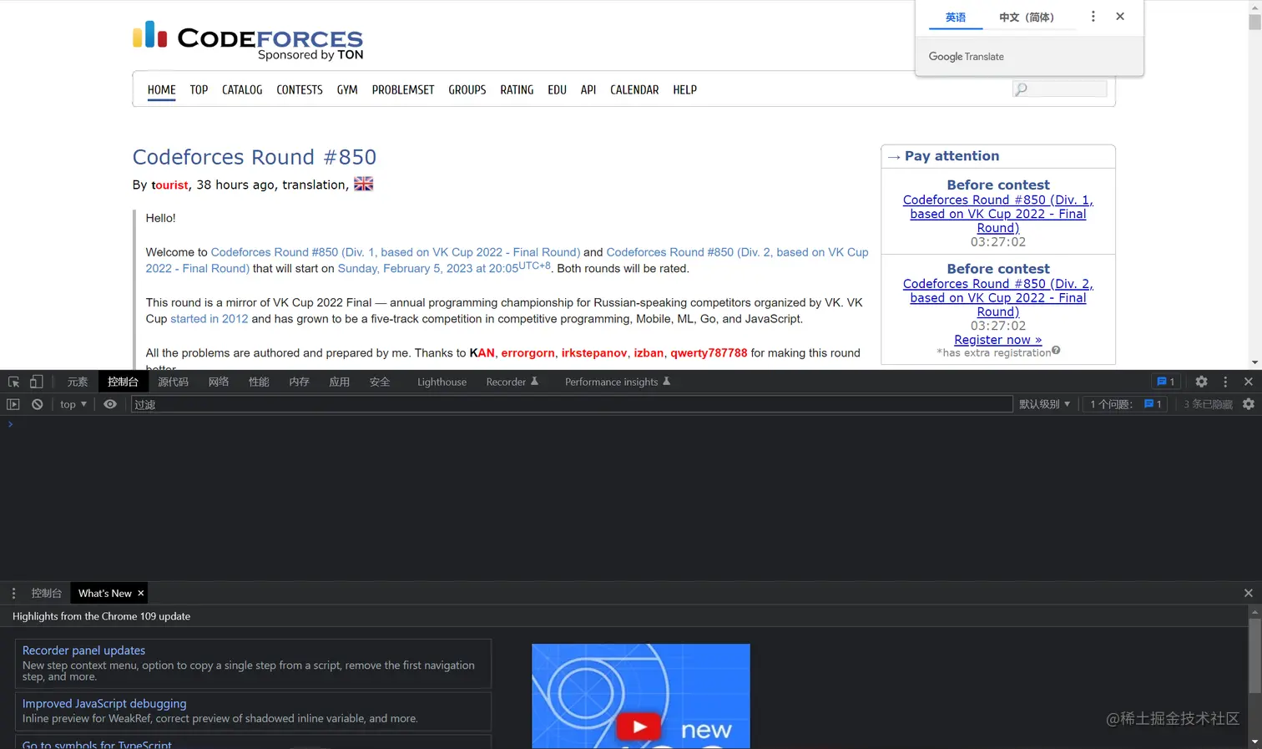Close the What's New tab
1262x749 pixels.
pos(141,593)
